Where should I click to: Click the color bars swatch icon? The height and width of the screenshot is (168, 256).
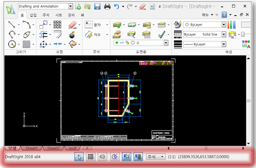coord(232,25)
